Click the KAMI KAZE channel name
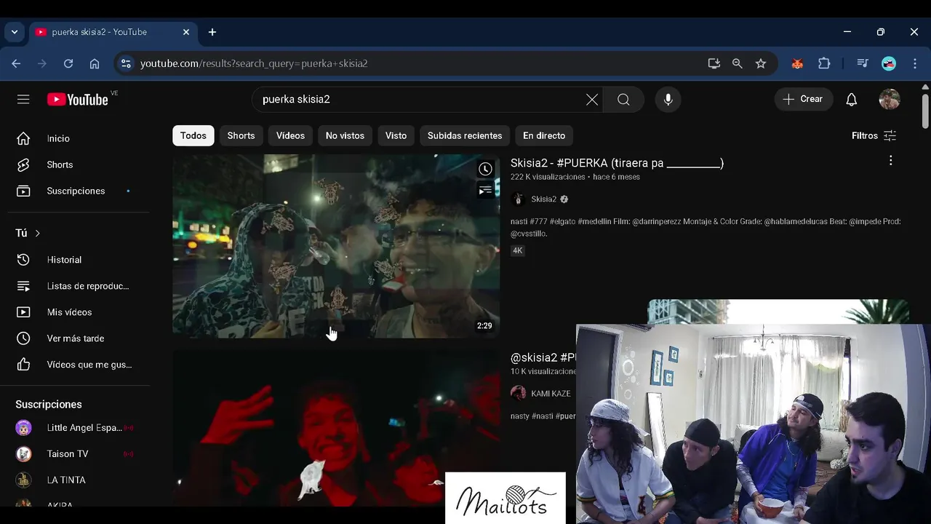This screenshot has height=524, width=931. click(x=551, y=394)
